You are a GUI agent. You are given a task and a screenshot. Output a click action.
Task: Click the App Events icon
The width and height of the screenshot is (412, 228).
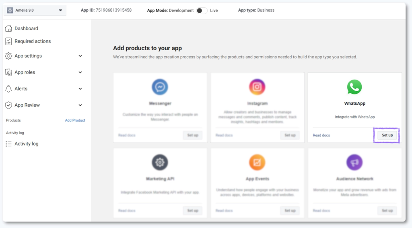pos(257,162)
